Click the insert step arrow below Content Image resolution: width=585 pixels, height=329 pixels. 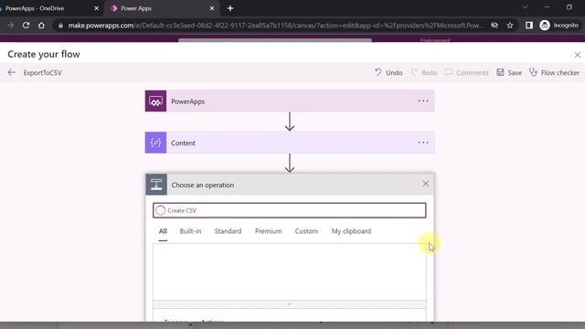(290, 164)
